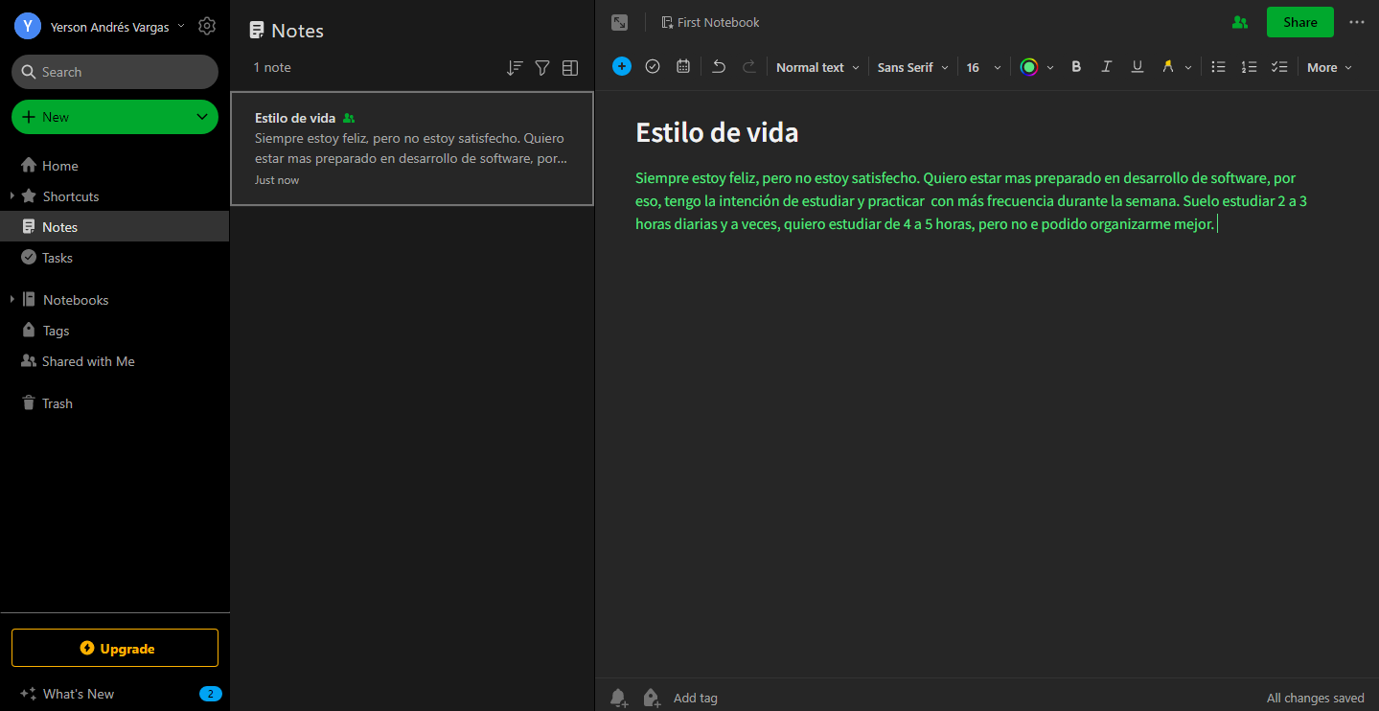The width and height of the screenshot is (1379, 711).
Task: Click the add tag icon
Action: (651, 698)
